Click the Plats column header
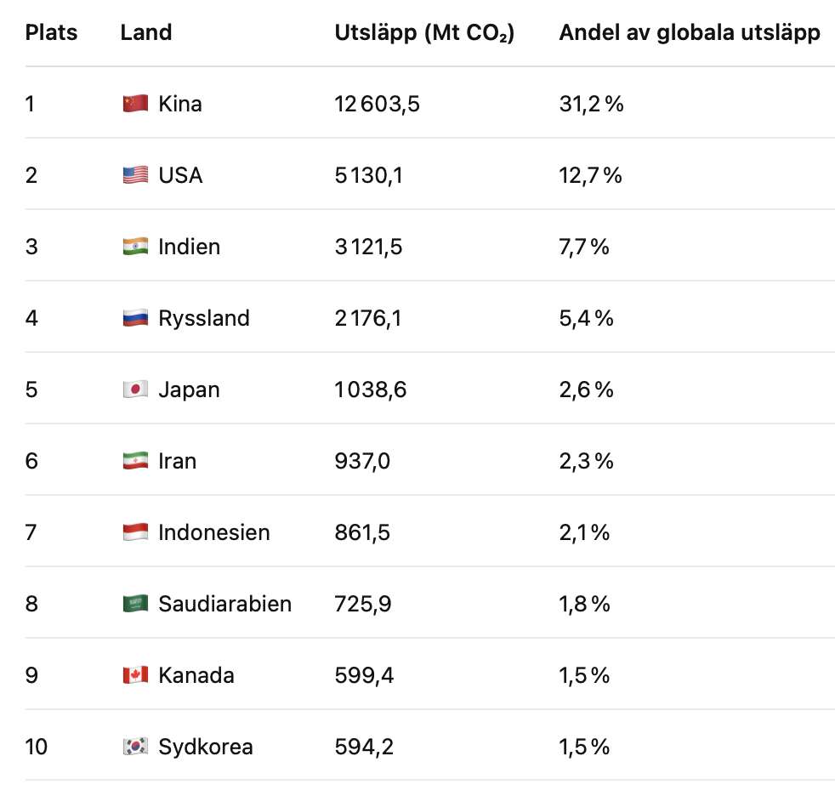This screenshot has height=796, width=835. tap(51, 32)
